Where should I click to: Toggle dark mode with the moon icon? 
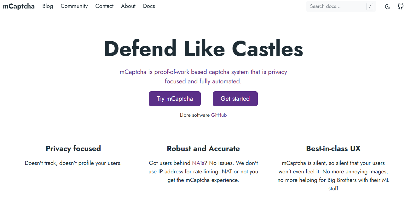pos(388,6)
